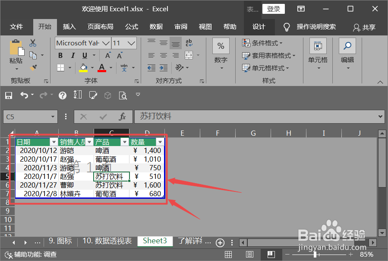
Task: Open the Font Name dropdown
Action: coord(105,43)
